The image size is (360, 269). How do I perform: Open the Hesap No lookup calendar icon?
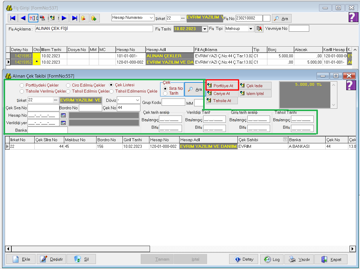[63, 115]
